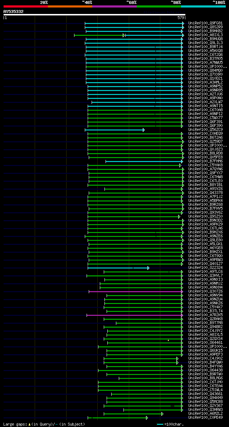
Task: Open hit UniRef100_O22324
Action: click(205, 268)
